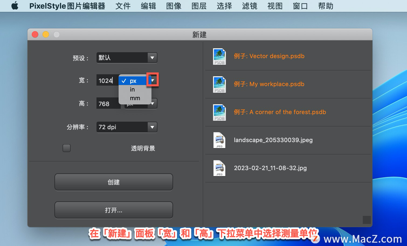This screenshot has height=246, width=407.
Task: Open the 视图 menu
Action: 275,6
